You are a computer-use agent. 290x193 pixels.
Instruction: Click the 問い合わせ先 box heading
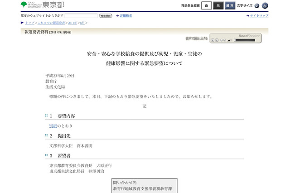(x=125, y=183)
